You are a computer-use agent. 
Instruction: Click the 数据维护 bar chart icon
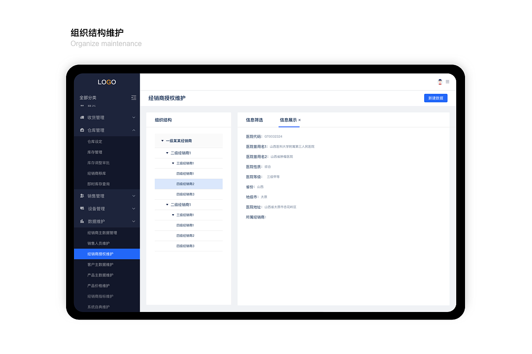pyautogui.click(x=82, y=221)
